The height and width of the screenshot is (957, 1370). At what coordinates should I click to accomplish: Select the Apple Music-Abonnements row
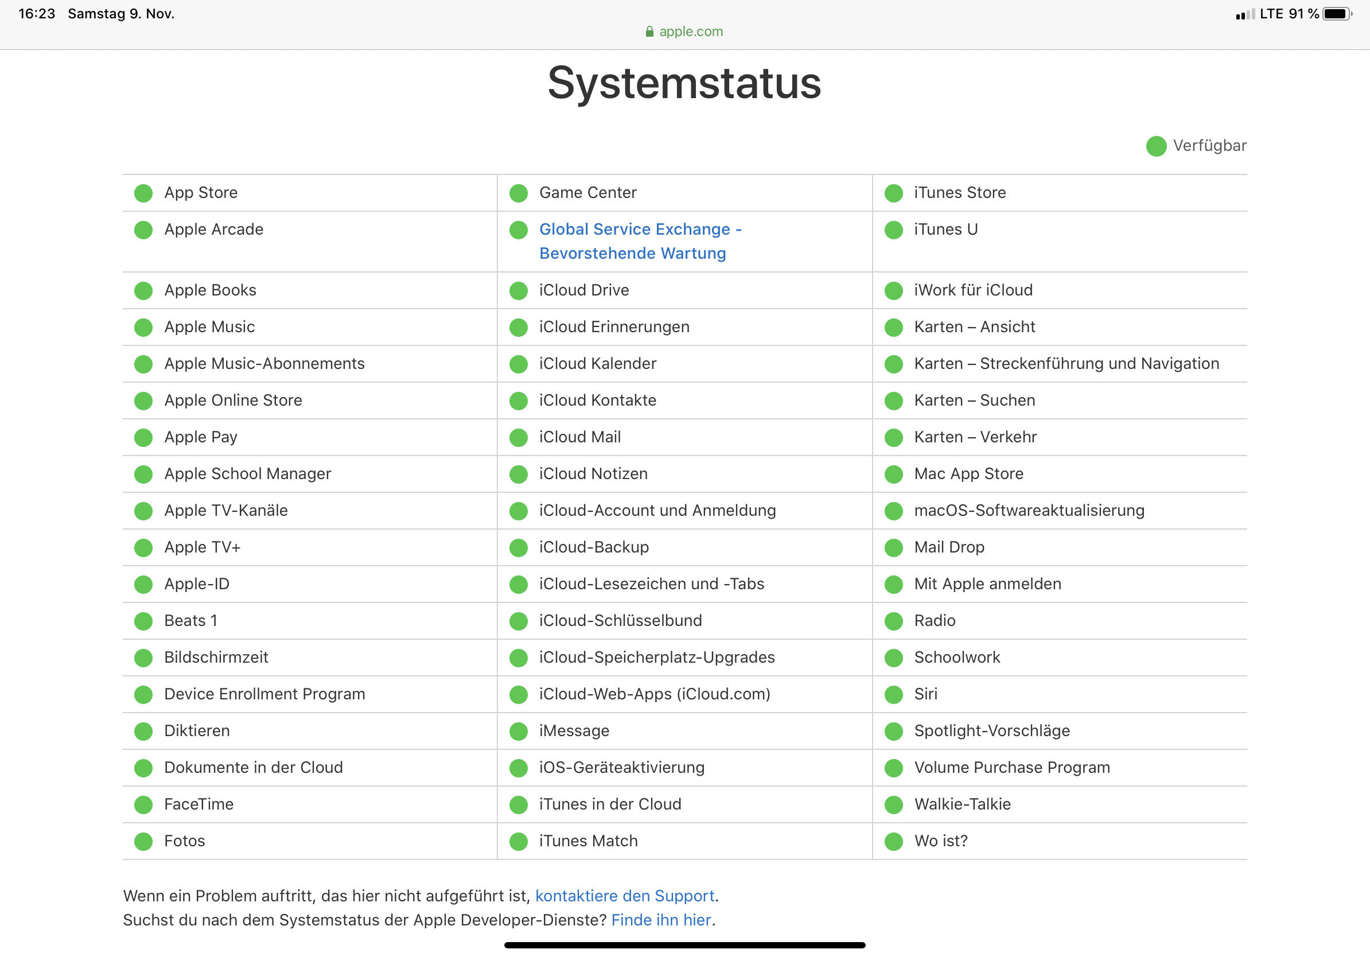[x=264, y=363]
